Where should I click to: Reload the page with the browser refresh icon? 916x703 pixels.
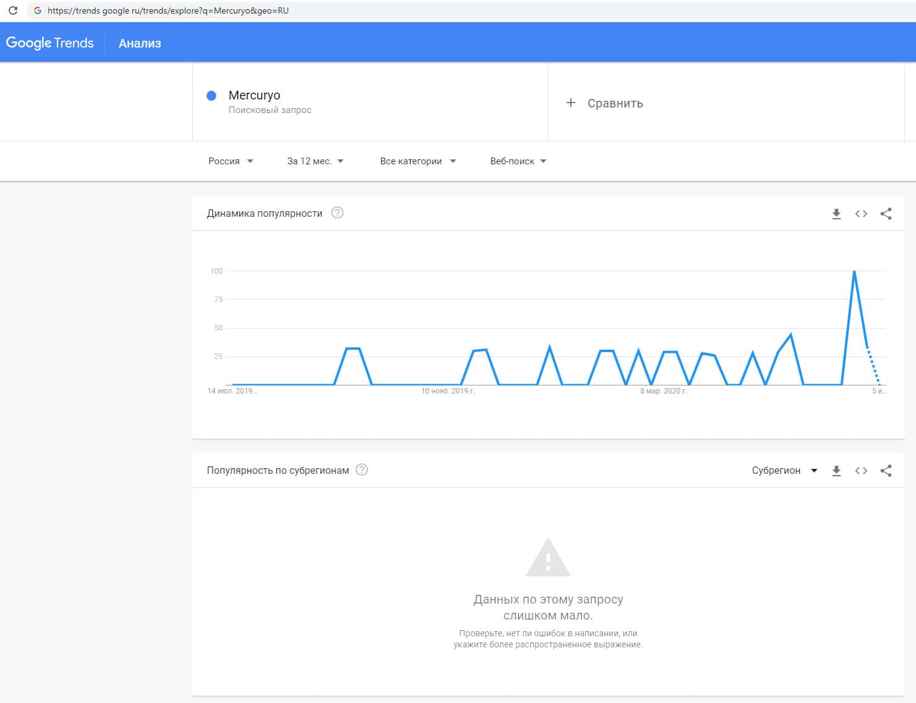point(13,11)
